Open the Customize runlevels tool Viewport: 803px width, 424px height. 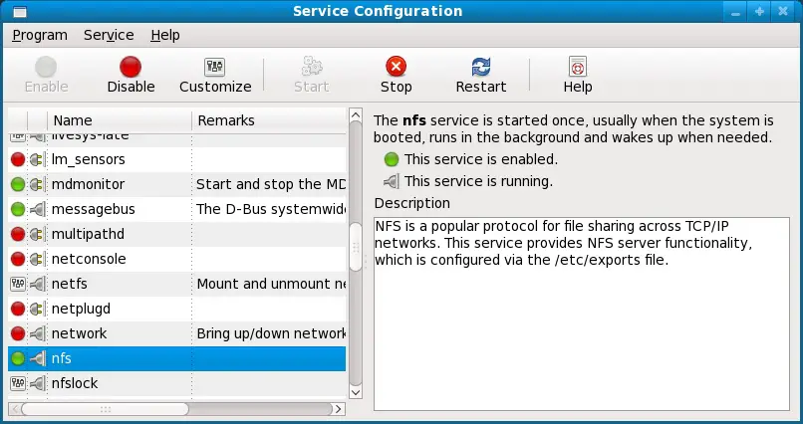click(215, 67)
